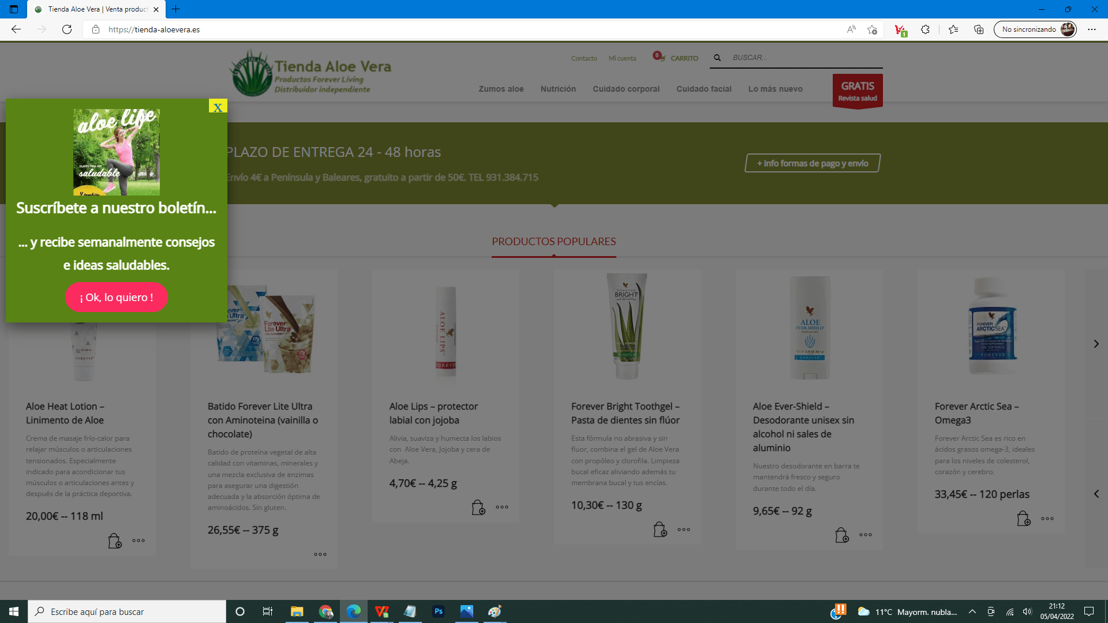
Task: Open more options for Forever Bright Toothgel
Action: [684, 530]
